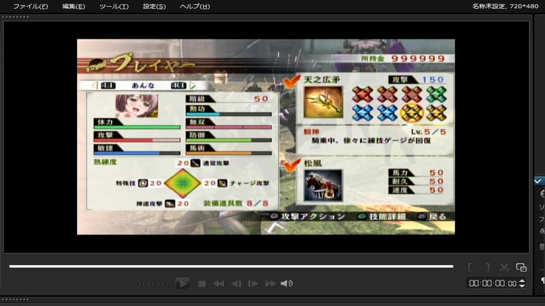Click the left arrow beside L1
Screen dimensions: 545x306
94,86
